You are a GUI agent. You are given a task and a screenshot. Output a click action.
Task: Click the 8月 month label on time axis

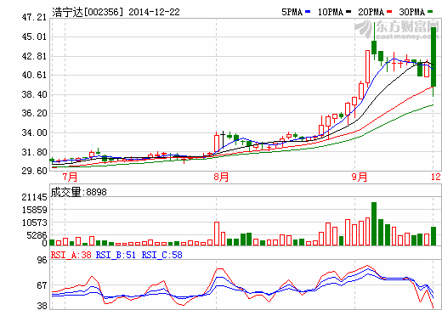[221, 178]
